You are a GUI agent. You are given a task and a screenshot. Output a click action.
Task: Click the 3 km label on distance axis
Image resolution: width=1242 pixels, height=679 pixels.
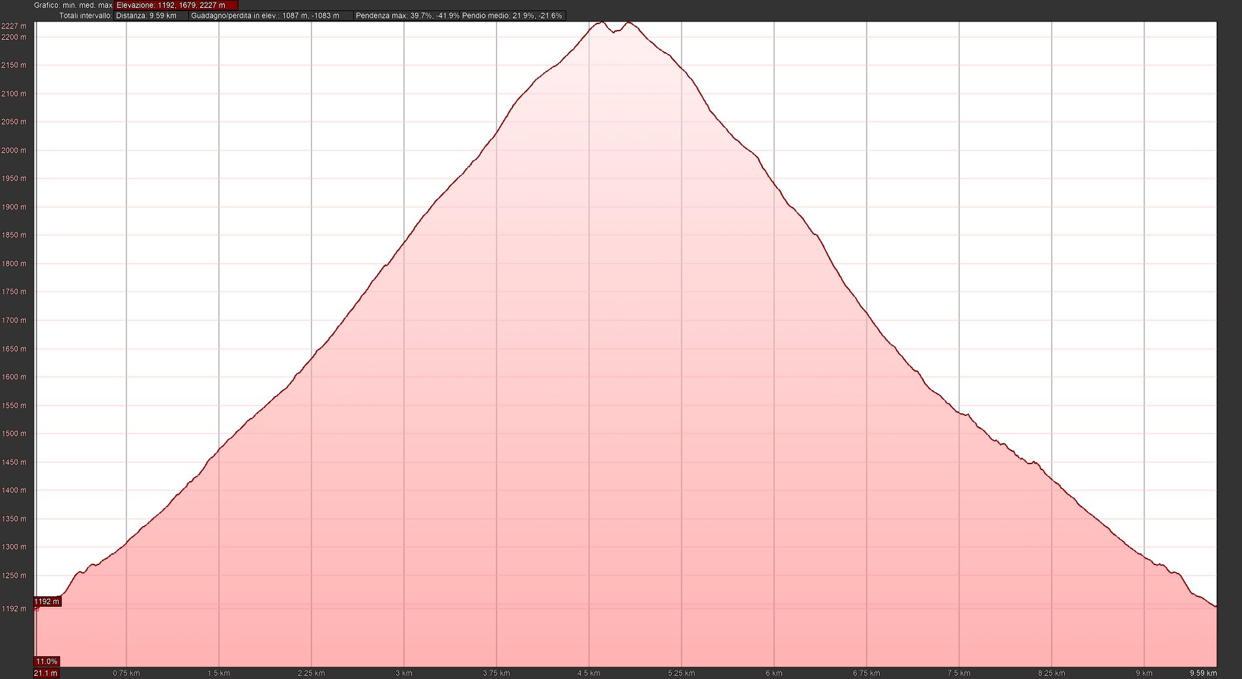click(404, 673)
